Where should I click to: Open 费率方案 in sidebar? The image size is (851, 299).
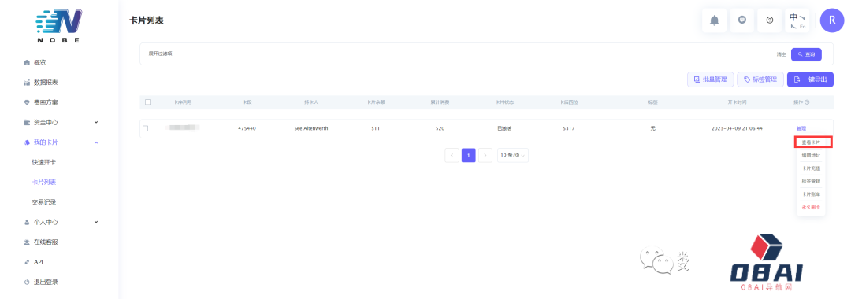46,102
